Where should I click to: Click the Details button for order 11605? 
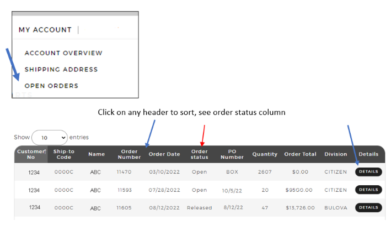pyautogui.click(x=368, y=207)
